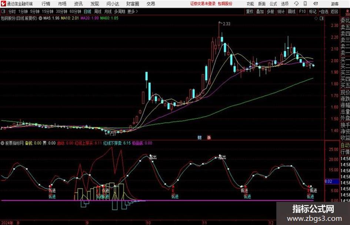Click the 复权 toolbar button

coord(250,11)
